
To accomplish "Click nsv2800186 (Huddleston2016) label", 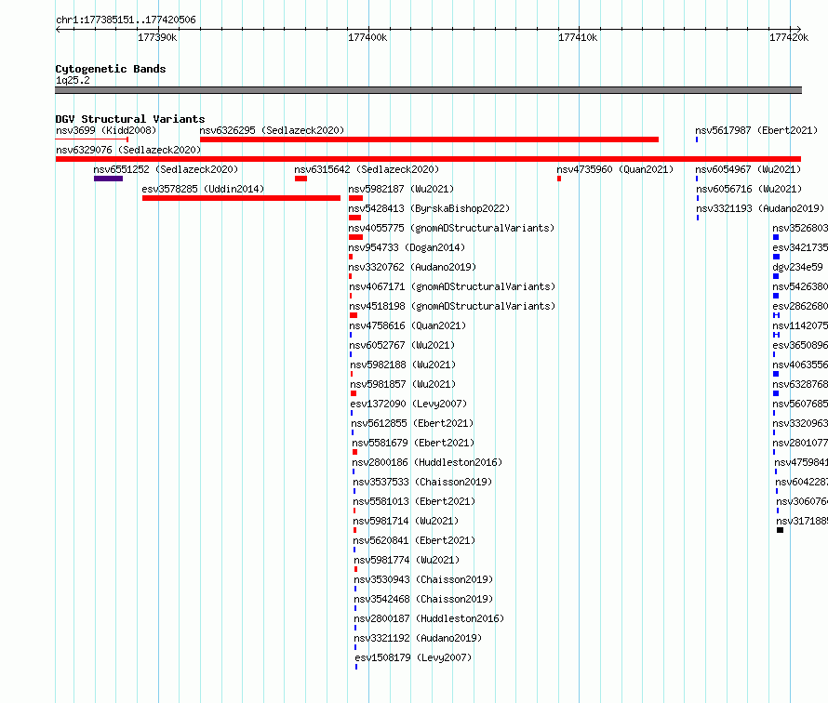I will (x=427, y=462).
